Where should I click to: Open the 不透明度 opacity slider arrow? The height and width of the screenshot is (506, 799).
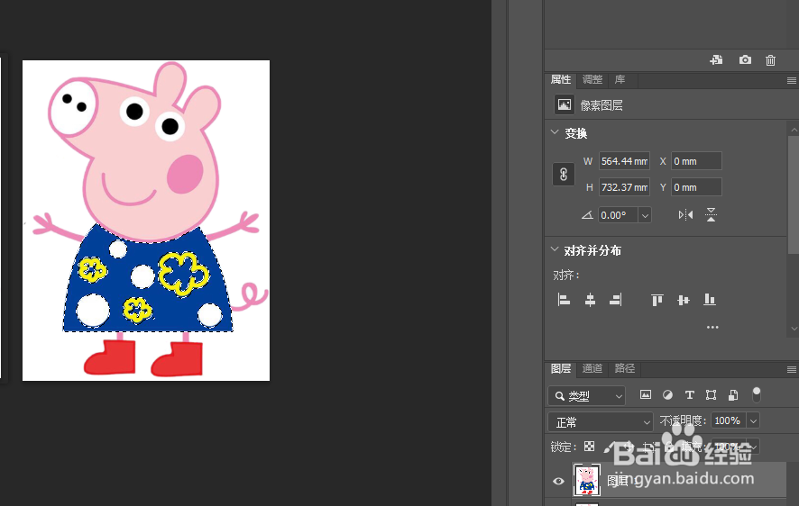point(753,421)
